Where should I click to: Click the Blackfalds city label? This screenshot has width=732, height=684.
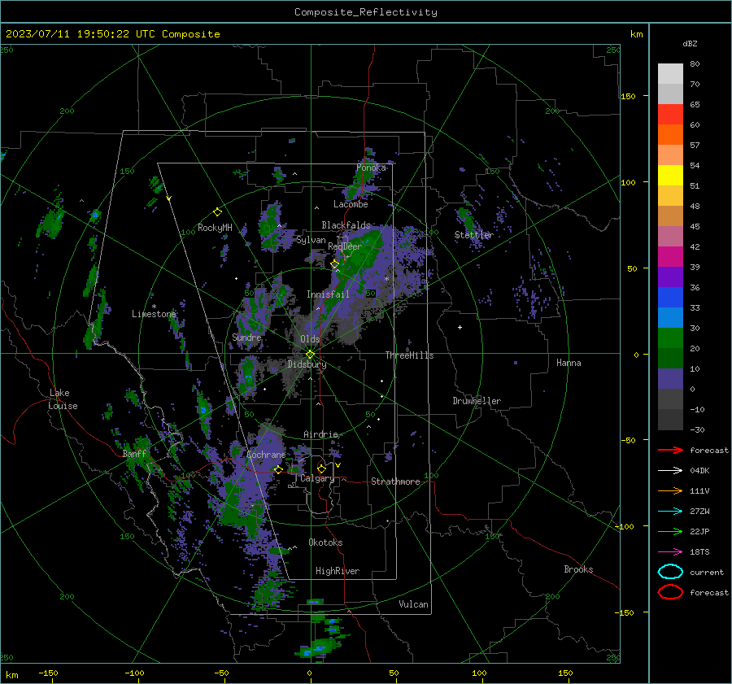[346, 225]
